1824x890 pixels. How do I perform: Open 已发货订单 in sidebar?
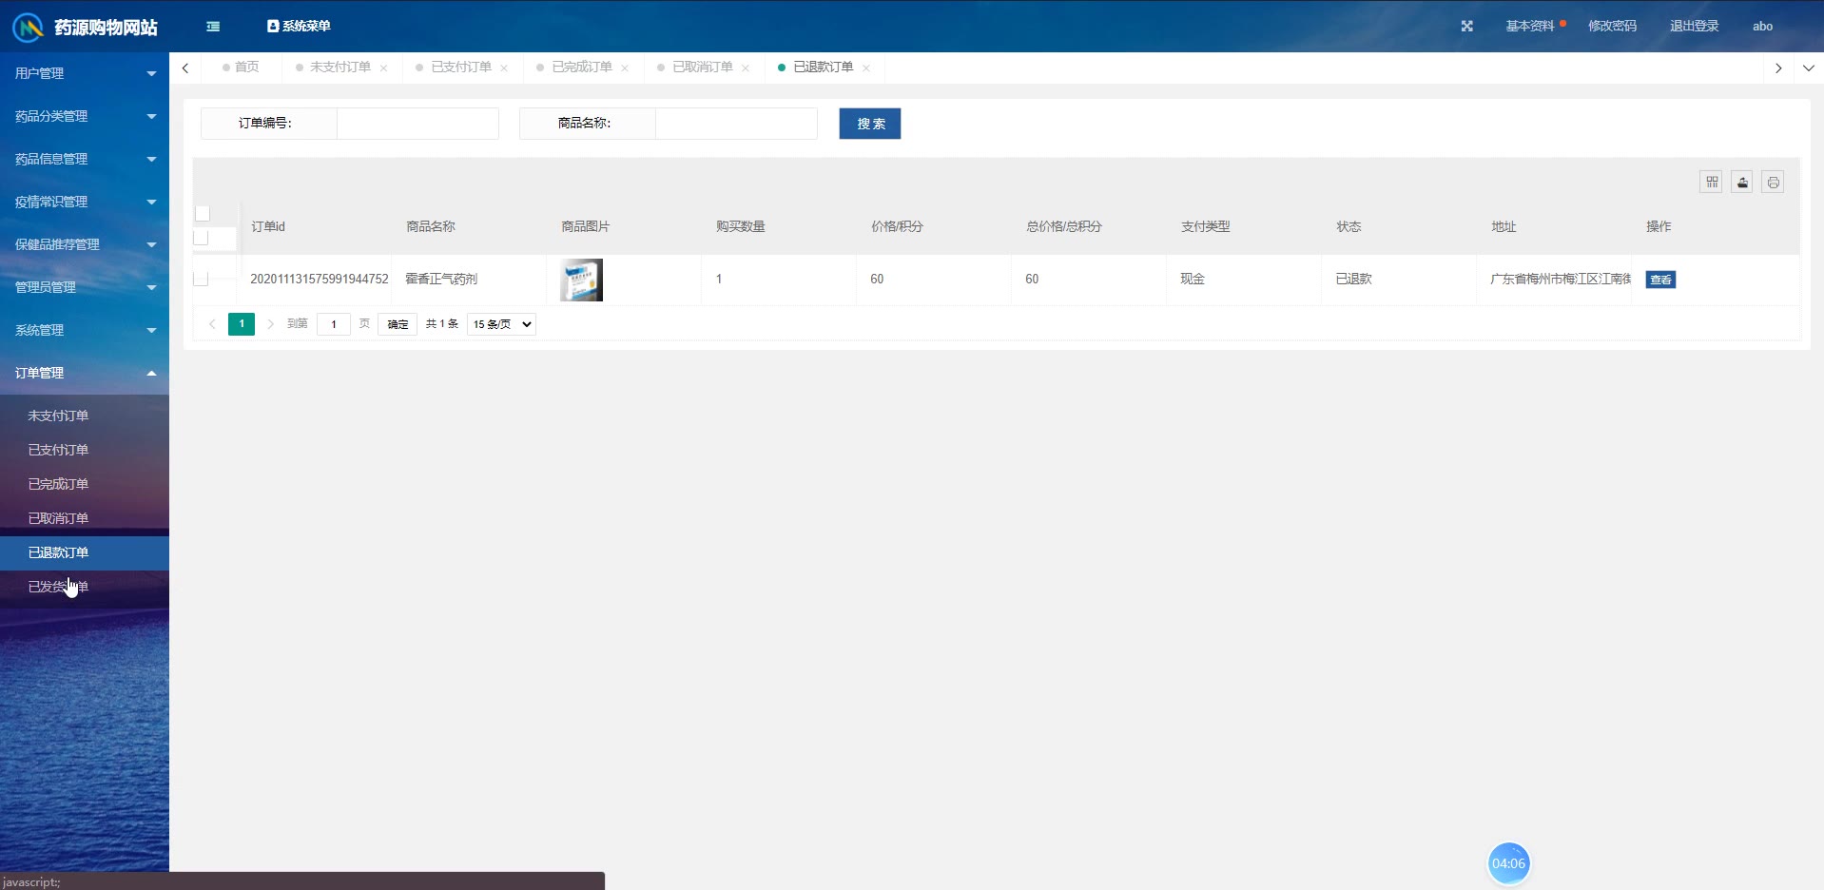pos(85,587)
